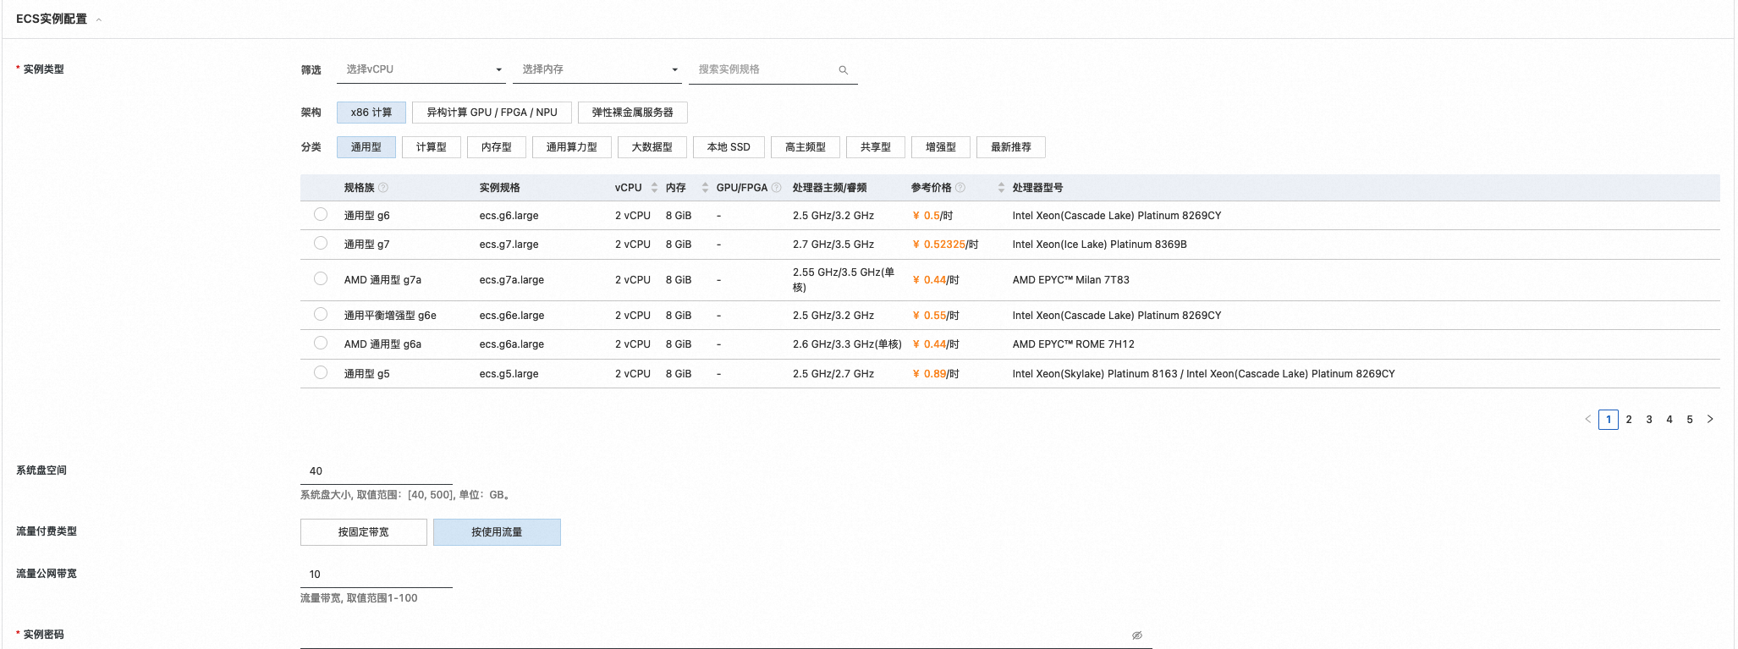The width and height of the screenshot is (1738, 649).
Task: Go to page 1
Action: click(x=1609, y=420)
